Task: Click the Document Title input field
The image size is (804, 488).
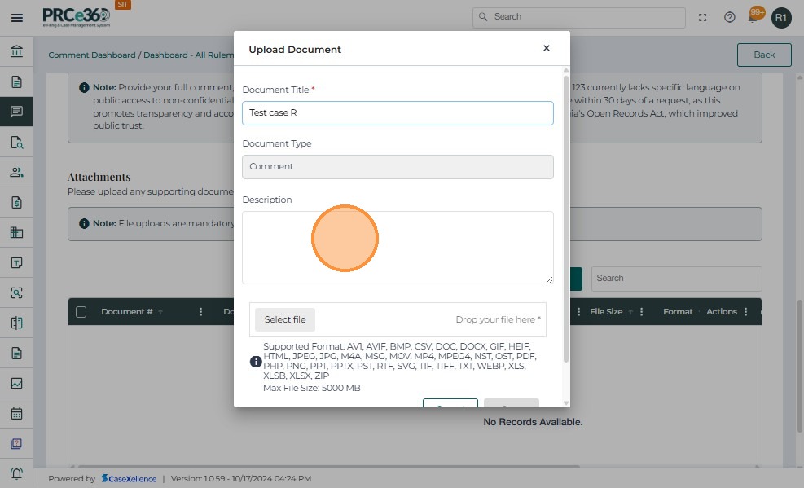Action: [x=398, y=113]
